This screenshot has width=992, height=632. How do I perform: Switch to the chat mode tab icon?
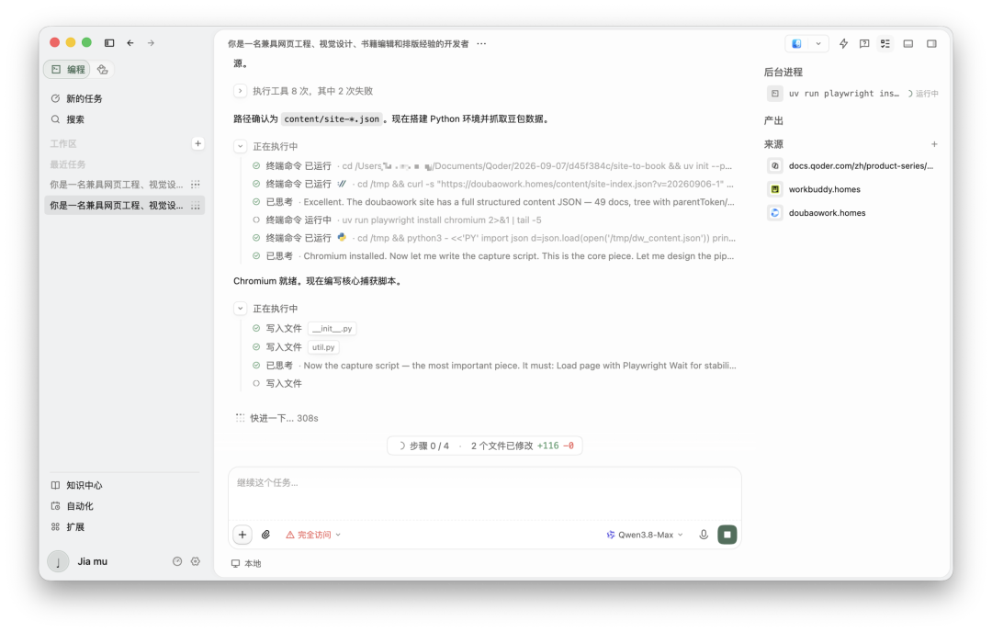103,70
